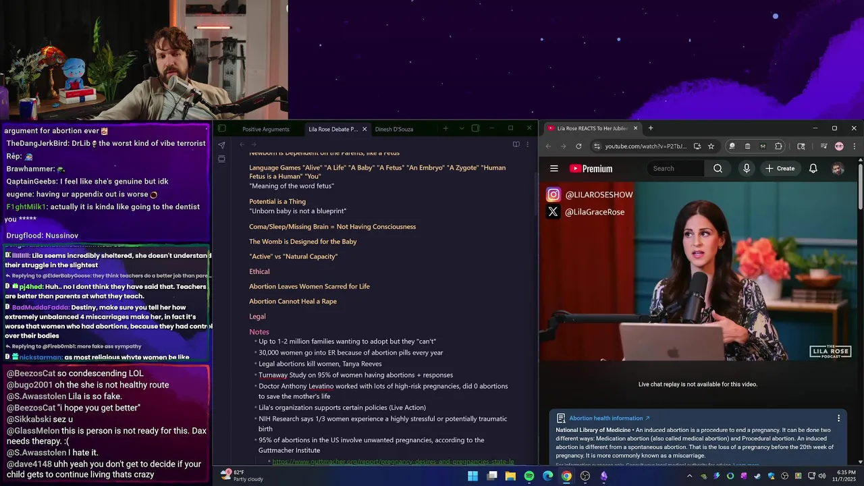The height and width of the screenshot is (486, 864).
Task: Click the Legal heading in notes
Action: coord(257,316)
